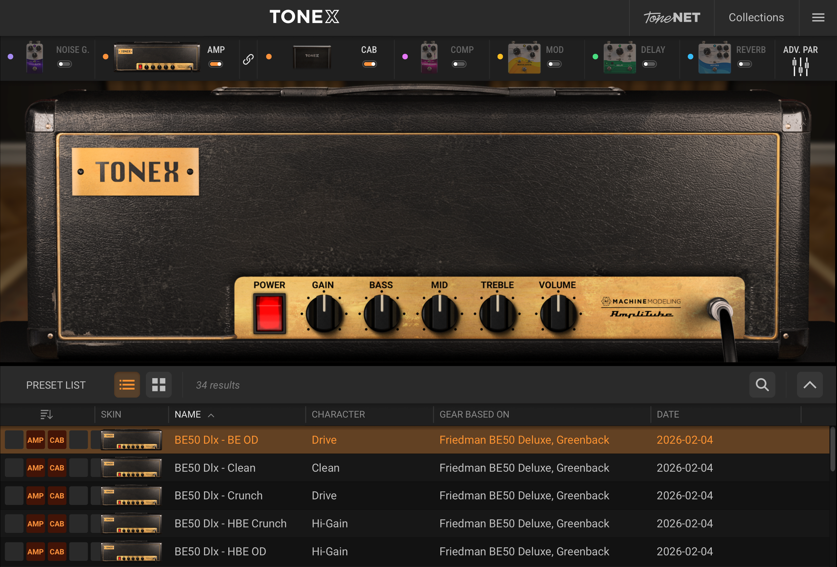Screen dimensions: 837x567
Task: Sort presets by GEAR BASED ON column
Action: (x=474, y=414)
